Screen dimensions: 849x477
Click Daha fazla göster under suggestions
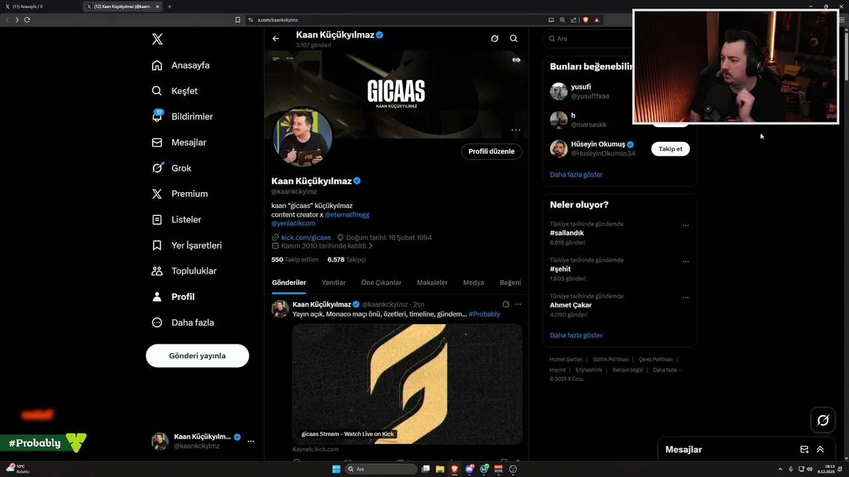pos(576,174)
